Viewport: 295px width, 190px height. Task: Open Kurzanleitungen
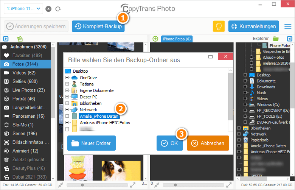(x=254, y=26)
